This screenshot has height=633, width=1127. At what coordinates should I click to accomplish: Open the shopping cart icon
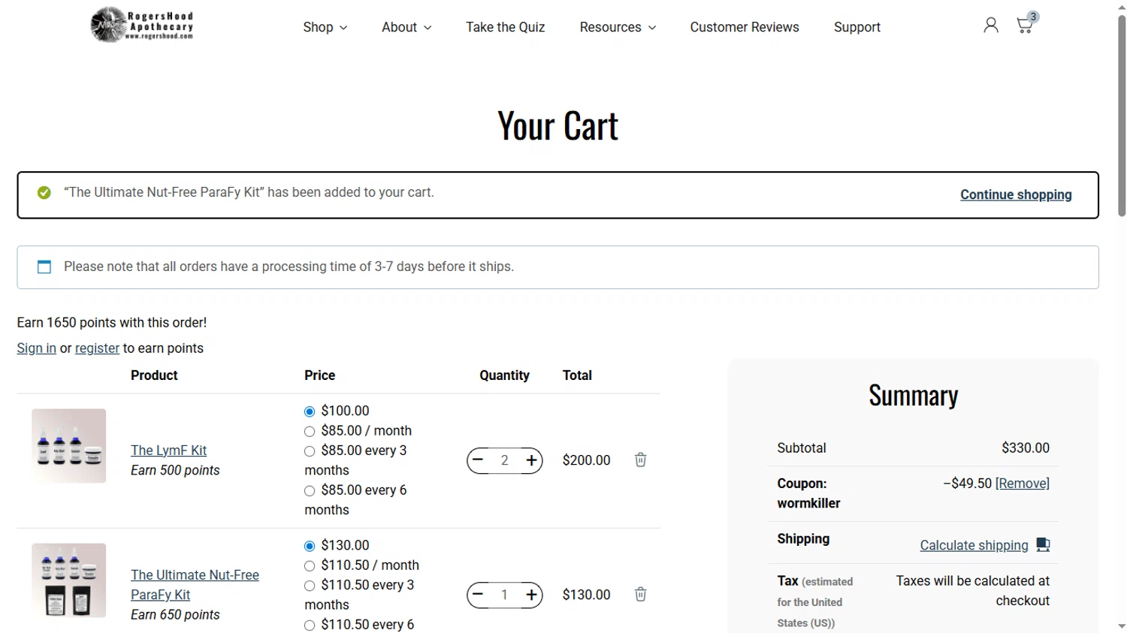tap(1026, 24)
